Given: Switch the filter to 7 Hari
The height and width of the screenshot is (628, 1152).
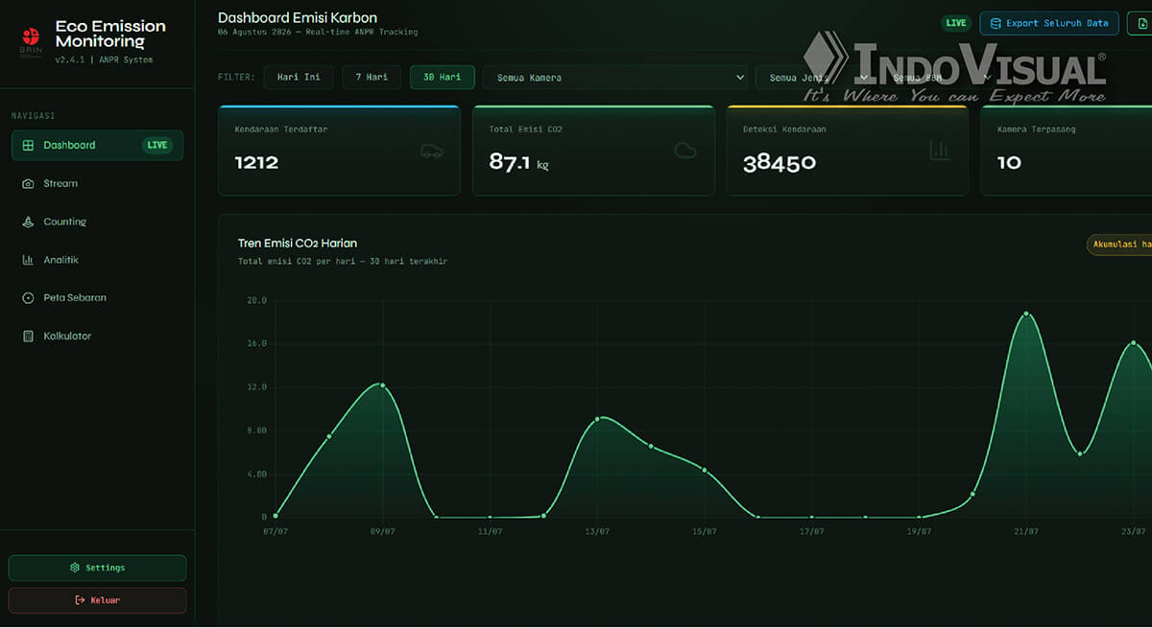Looking at the screenshot, I should point(372,77).
